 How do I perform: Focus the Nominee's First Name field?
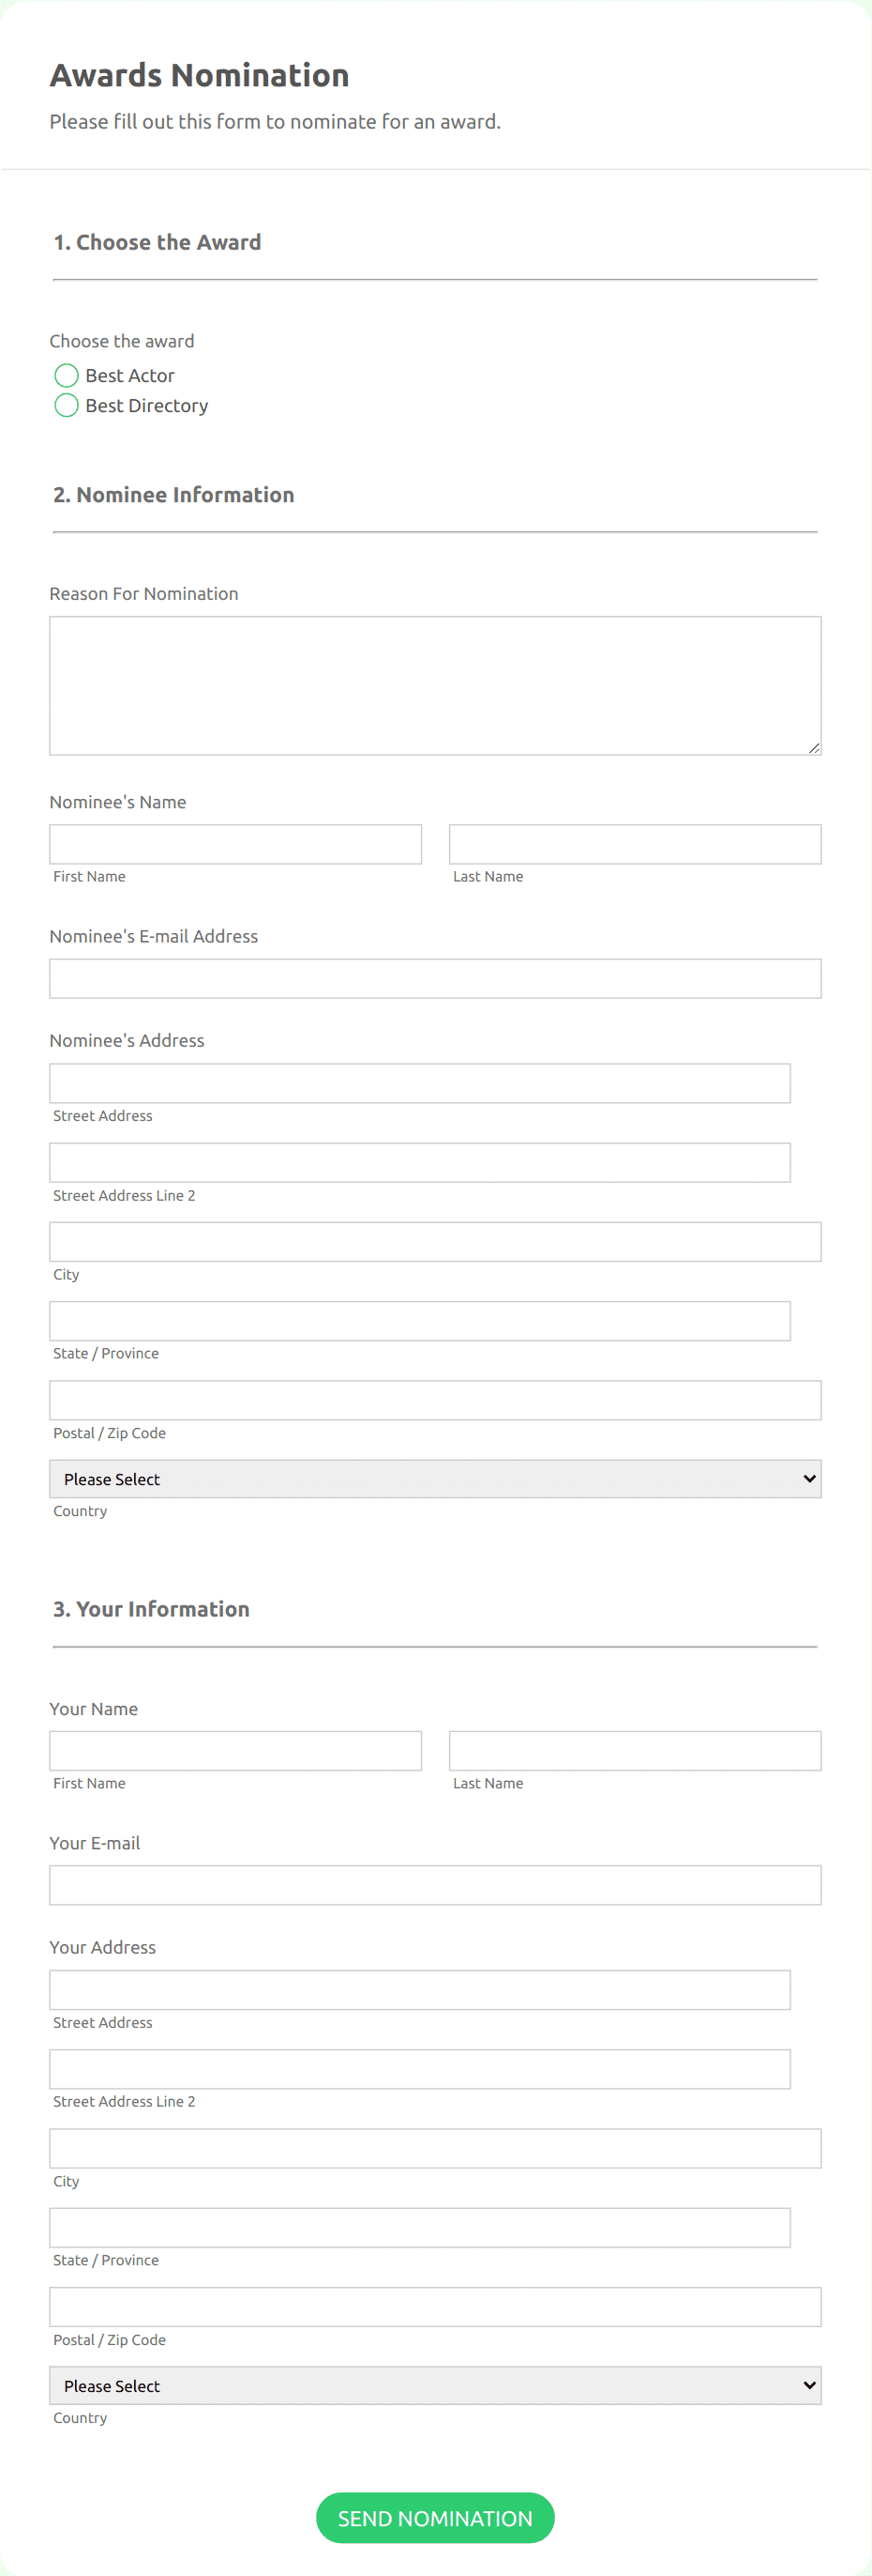click(x=234, y=843)
